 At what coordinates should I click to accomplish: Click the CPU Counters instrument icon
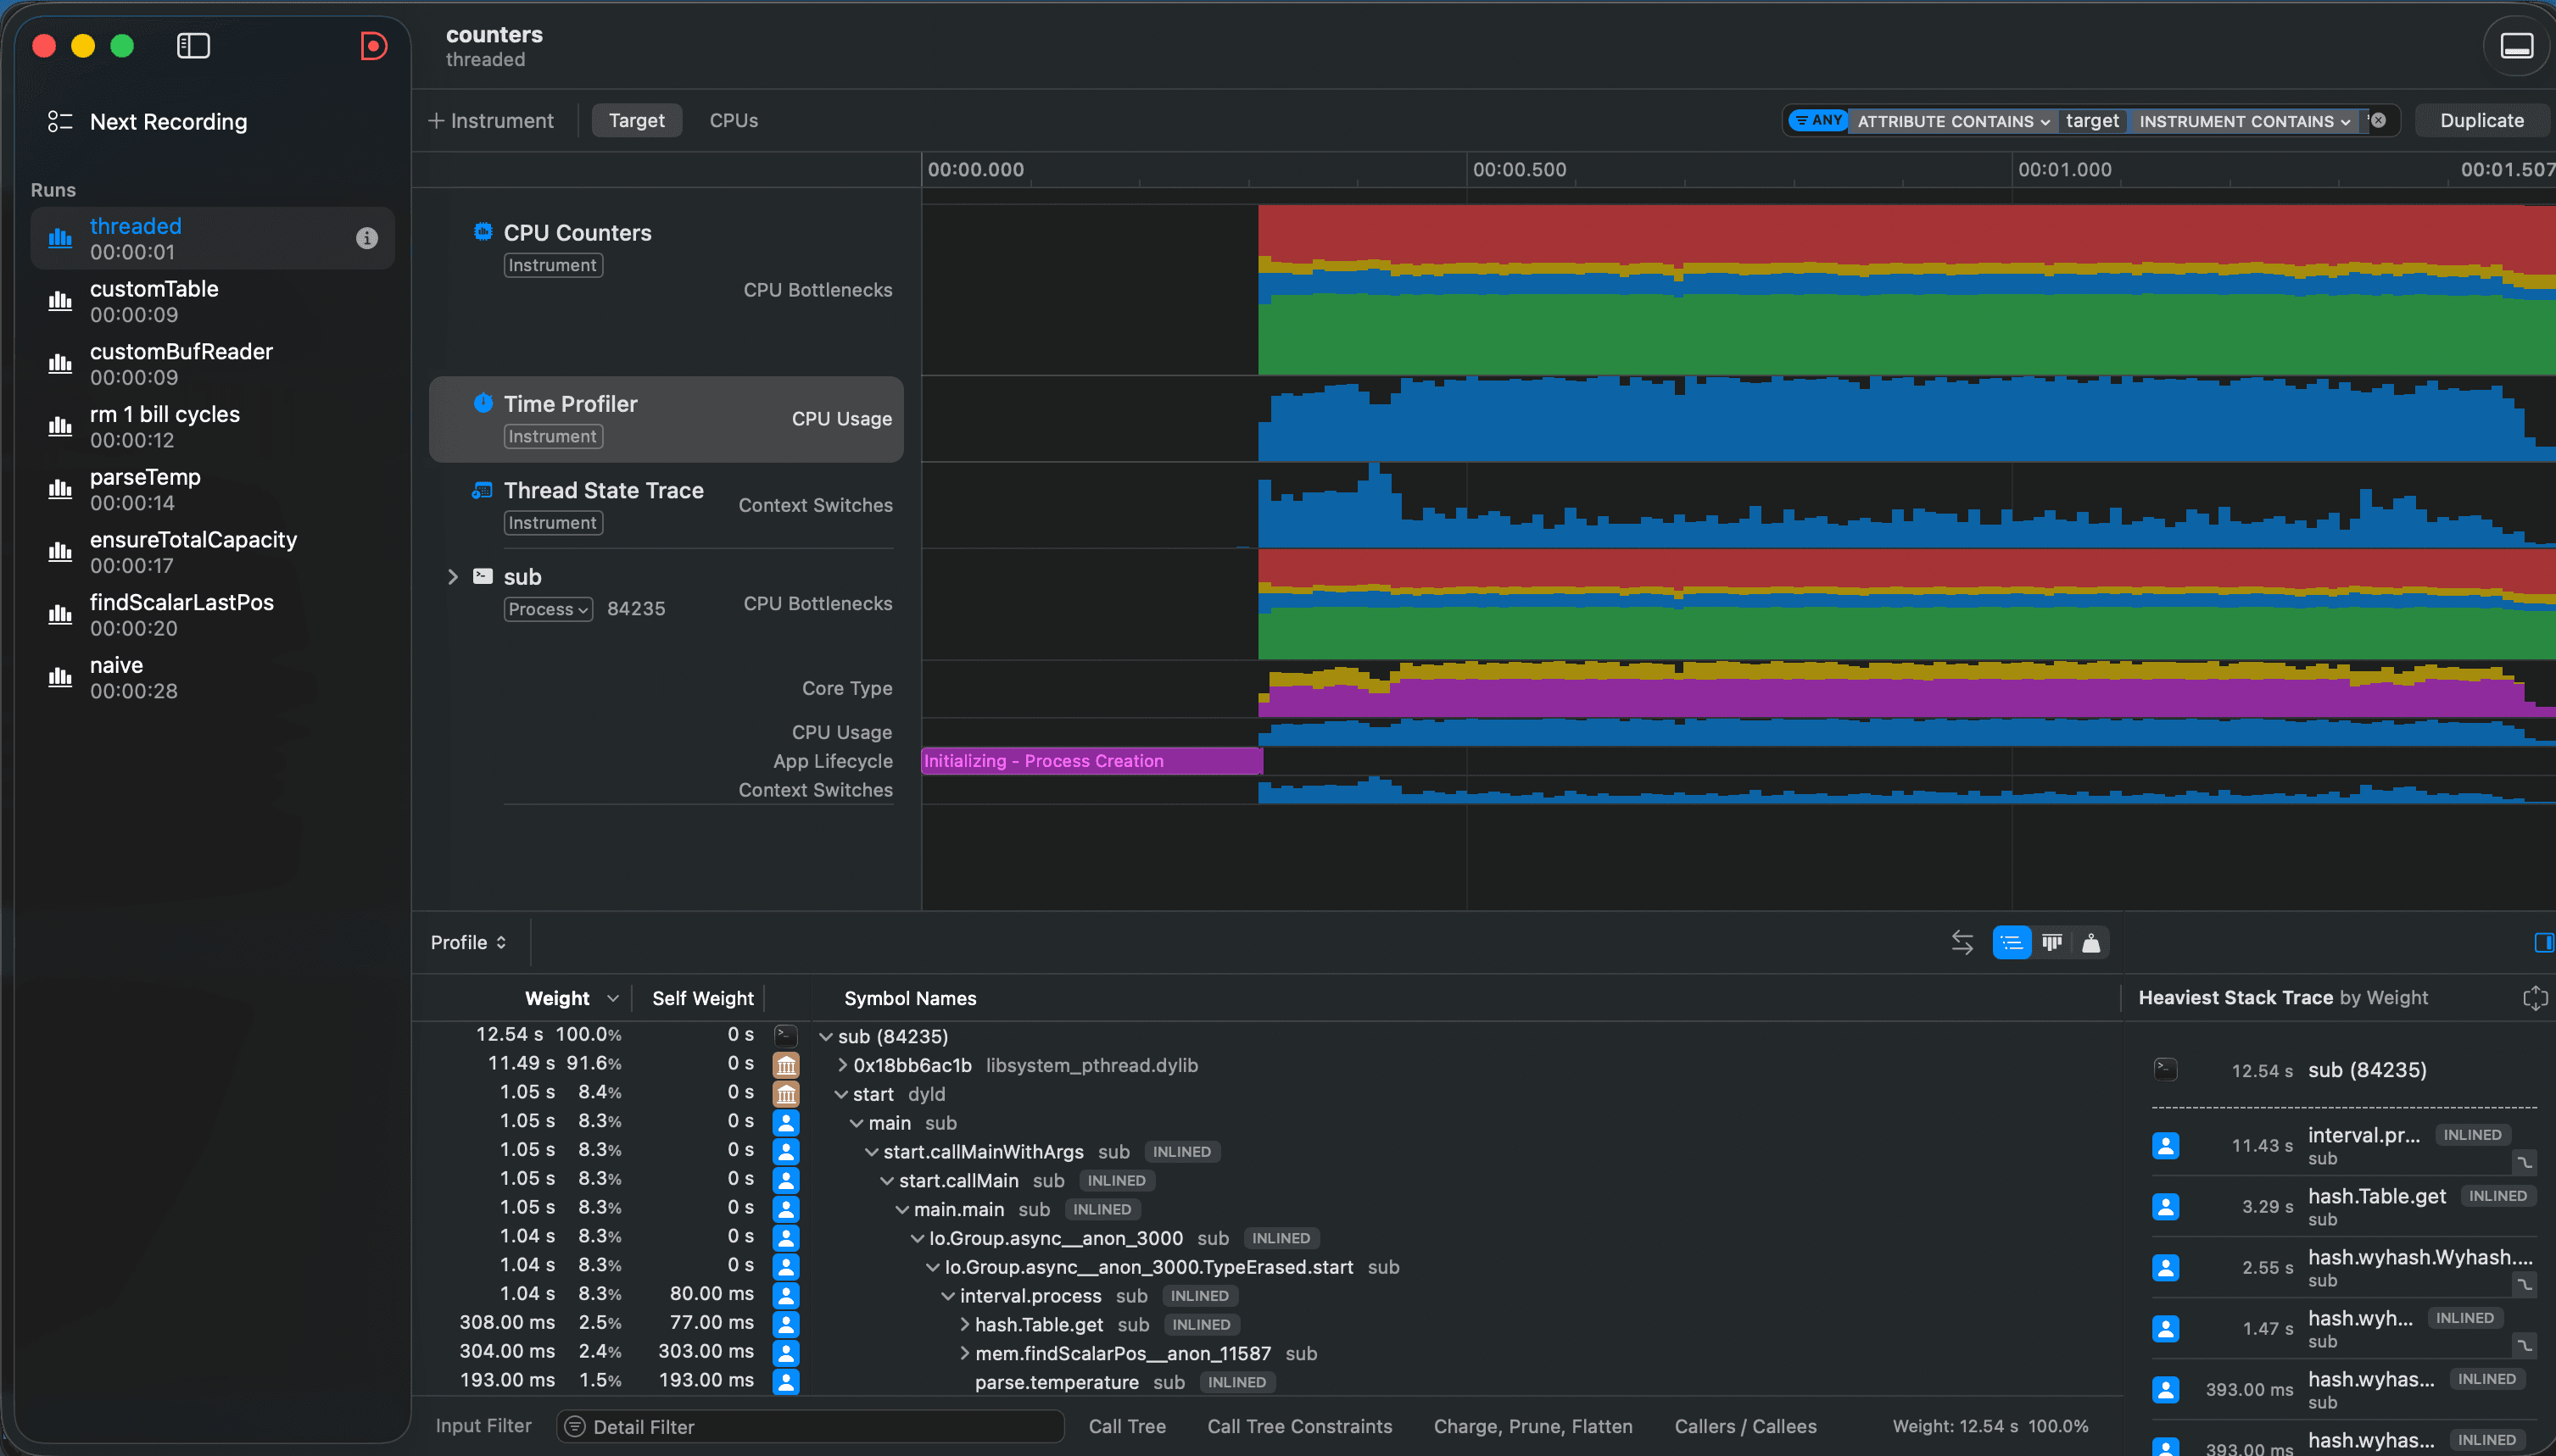click(x=483, y=232)
